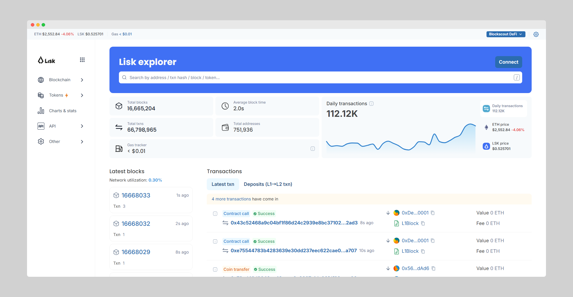Open the Blockscout DeFi dropdown

pos(505,34)
